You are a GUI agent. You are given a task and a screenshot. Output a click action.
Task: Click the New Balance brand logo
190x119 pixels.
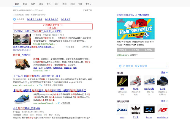pyautogui.click(x=162, y=110)
